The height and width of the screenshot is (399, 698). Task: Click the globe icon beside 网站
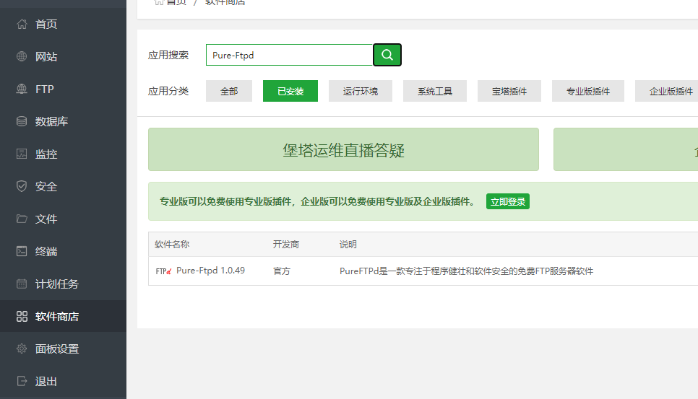22,56
